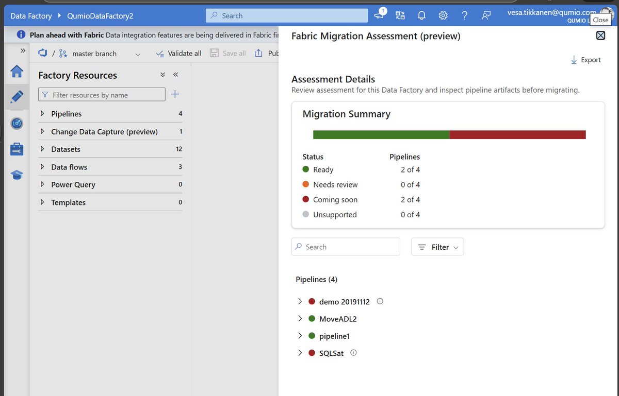Expand the pipeline1 pipeline row
The image size is (619, 396).
pos(300,336)
